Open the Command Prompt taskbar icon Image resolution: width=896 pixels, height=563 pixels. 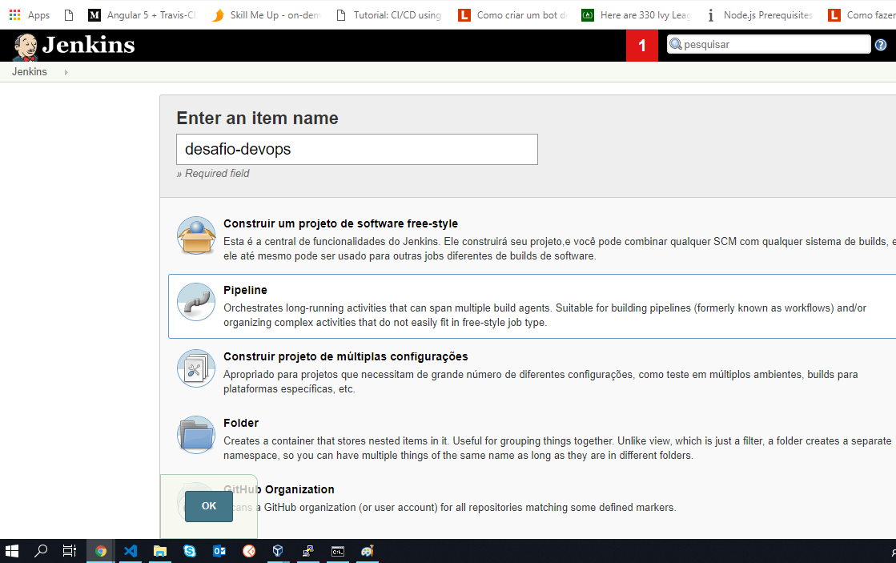[338, 551]
